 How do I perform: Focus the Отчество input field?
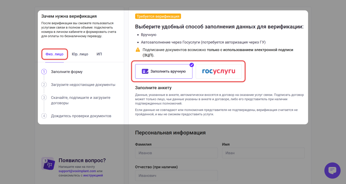point(177,176)
